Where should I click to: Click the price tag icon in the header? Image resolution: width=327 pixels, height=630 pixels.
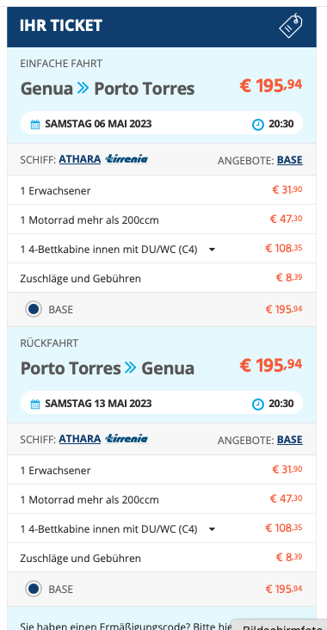point(291,26)
